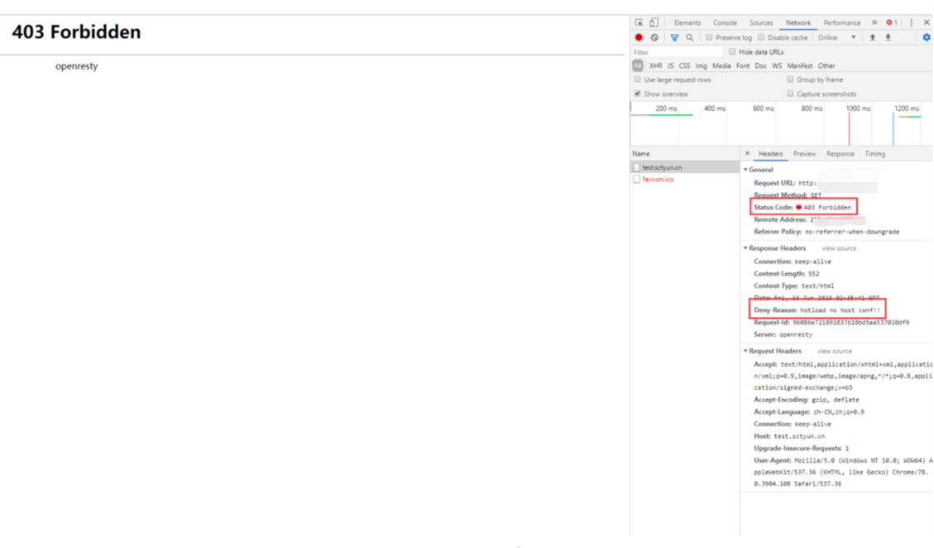Enable Disable cache checkbox
Image resolution: width=934 pixels, height=548 pixels.
pos(760,37)
